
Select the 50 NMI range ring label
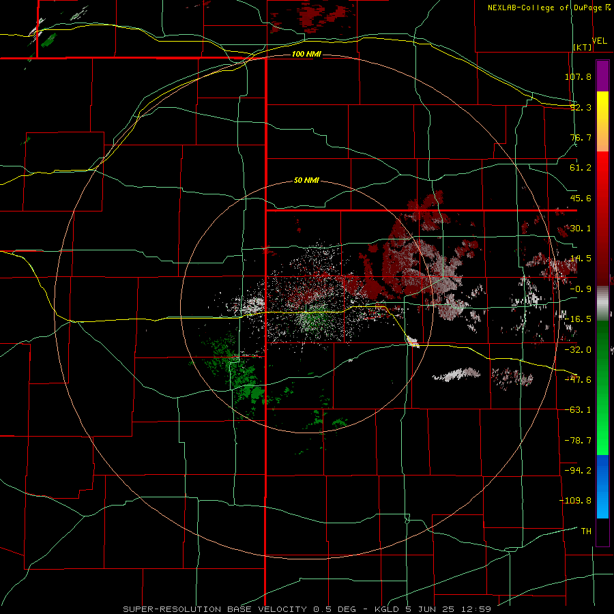click(x=306, y=181)
